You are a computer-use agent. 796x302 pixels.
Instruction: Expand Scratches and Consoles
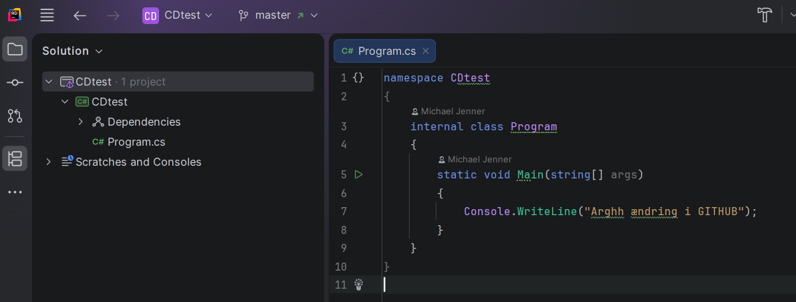(49, 162)
